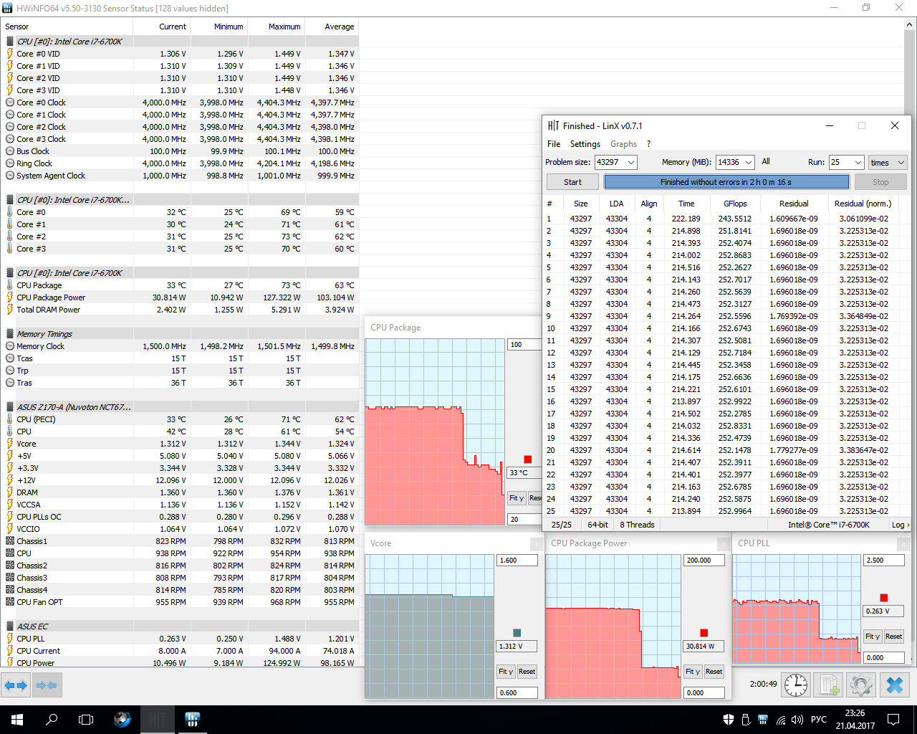Click the blue expand-columns arrows button in HWiNFO
The height and width of the screenshot is (734, 917).
pos(15,685)
